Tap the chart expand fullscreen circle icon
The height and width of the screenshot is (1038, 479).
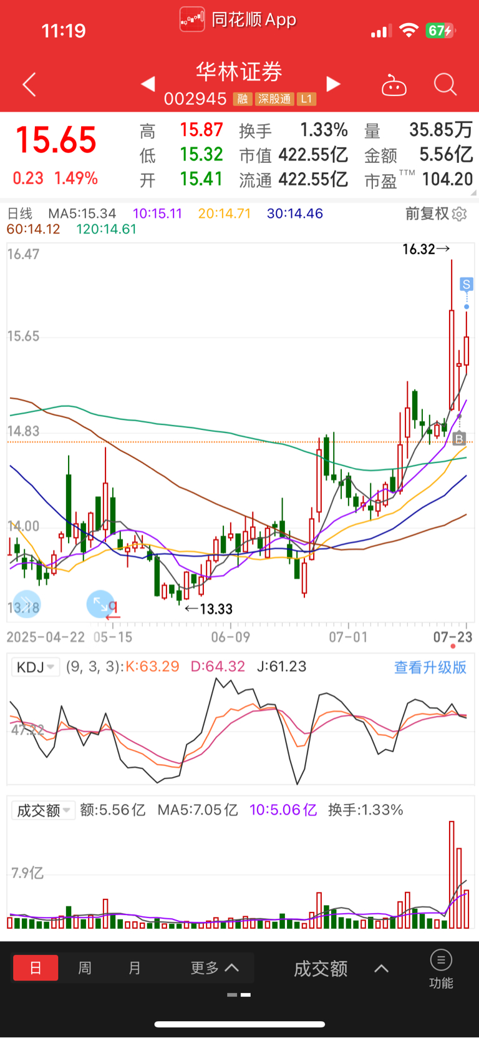point(100,604)
